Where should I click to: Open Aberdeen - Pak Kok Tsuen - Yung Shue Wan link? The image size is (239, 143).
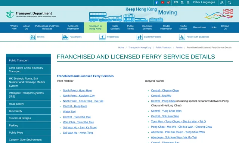[x=178, y=132]
